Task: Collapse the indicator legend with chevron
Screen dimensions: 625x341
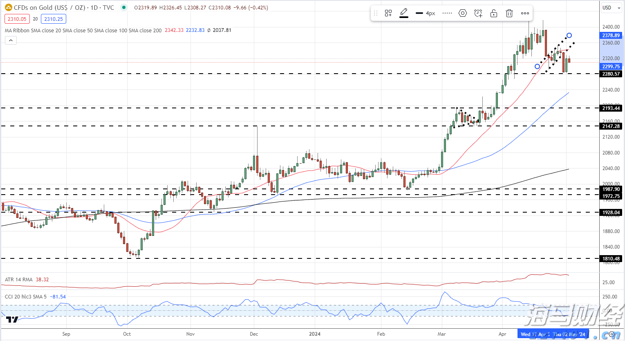Action: pyautogui.click(x=11, y=40)
